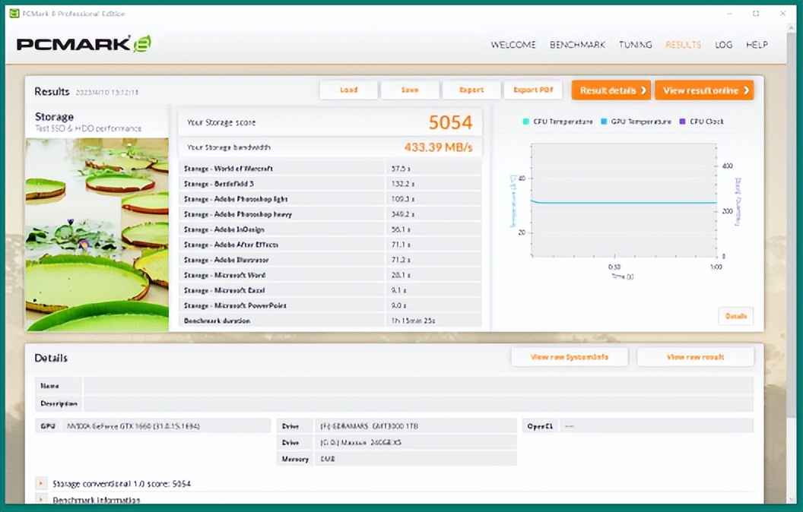
Task: Click into the Name field
Action: (418, 386)
